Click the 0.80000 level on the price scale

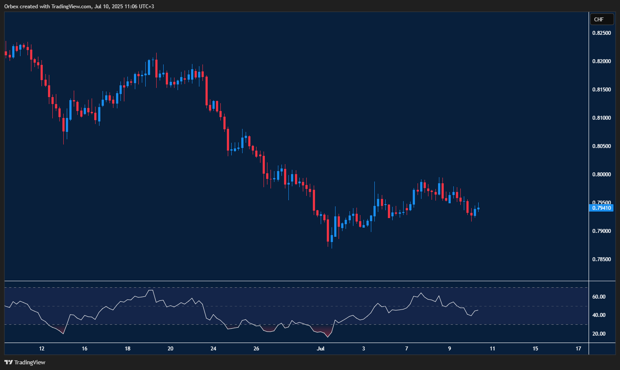point(602,174)
